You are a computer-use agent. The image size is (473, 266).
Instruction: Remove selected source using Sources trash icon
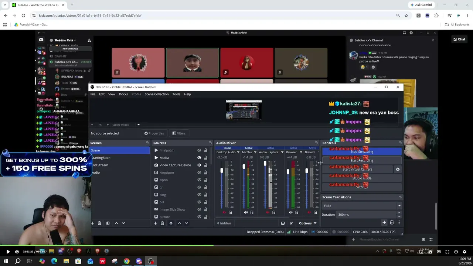coord(162,223)
